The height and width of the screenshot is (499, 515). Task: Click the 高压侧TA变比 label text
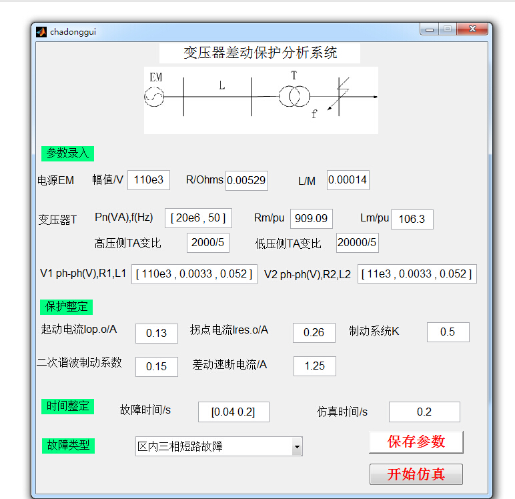coord(128,243)
